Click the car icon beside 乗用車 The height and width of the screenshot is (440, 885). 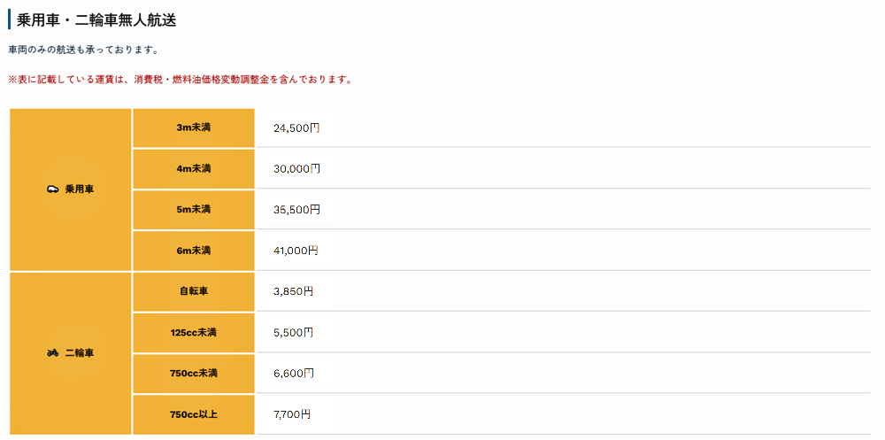tap(52, 189)
